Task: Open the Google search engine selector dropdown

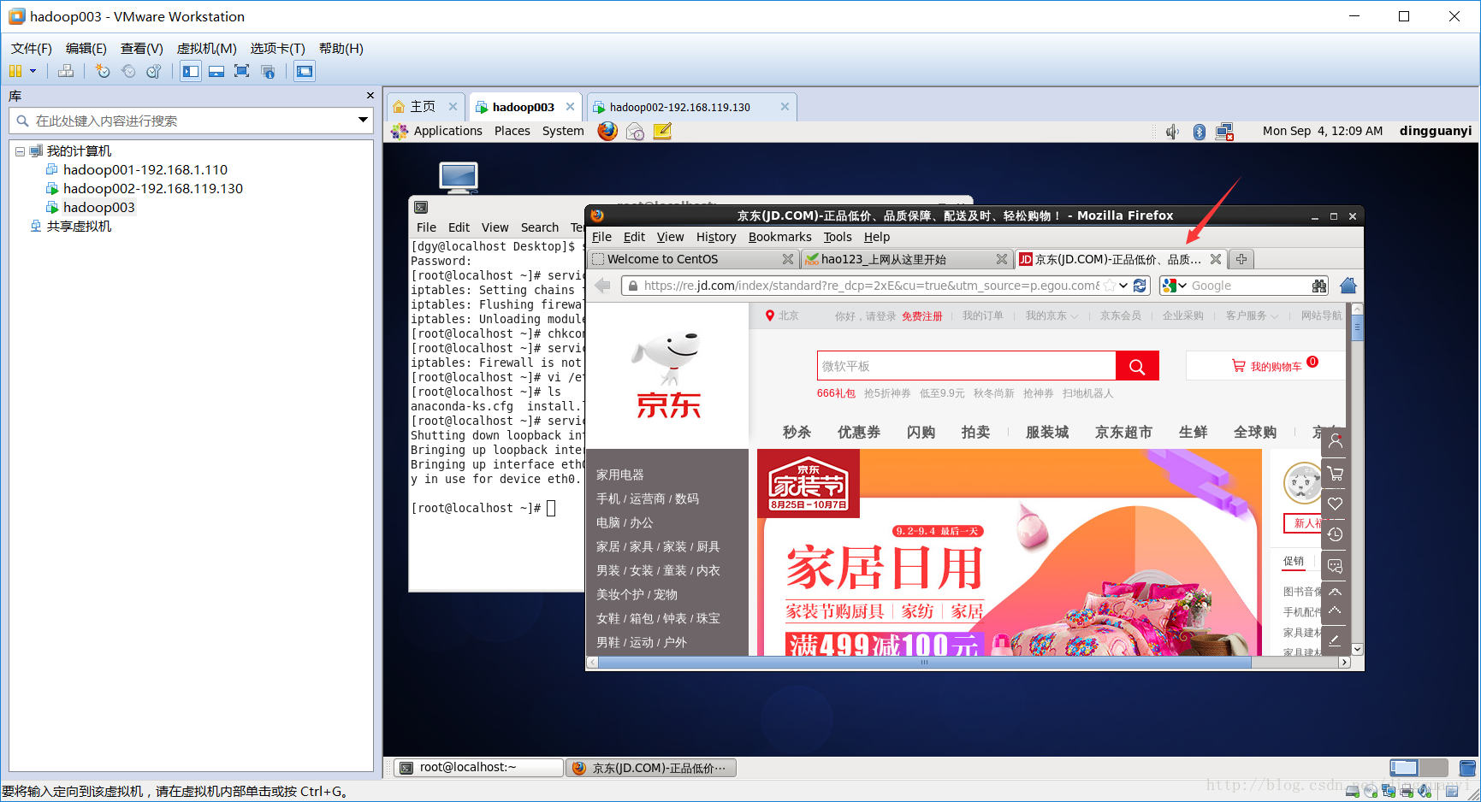Action: (x=1175, y=286)
